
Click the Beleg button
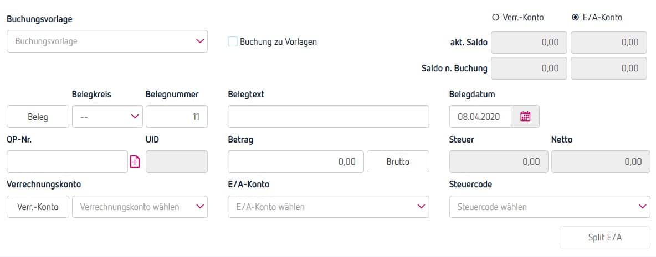pos(38,117)
